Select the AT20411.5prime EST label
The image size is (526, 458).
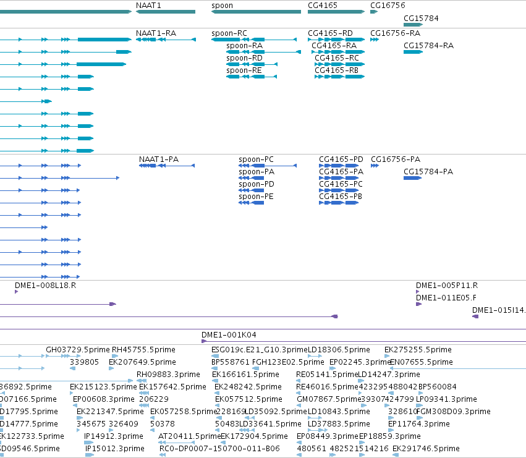coord(190,437)
